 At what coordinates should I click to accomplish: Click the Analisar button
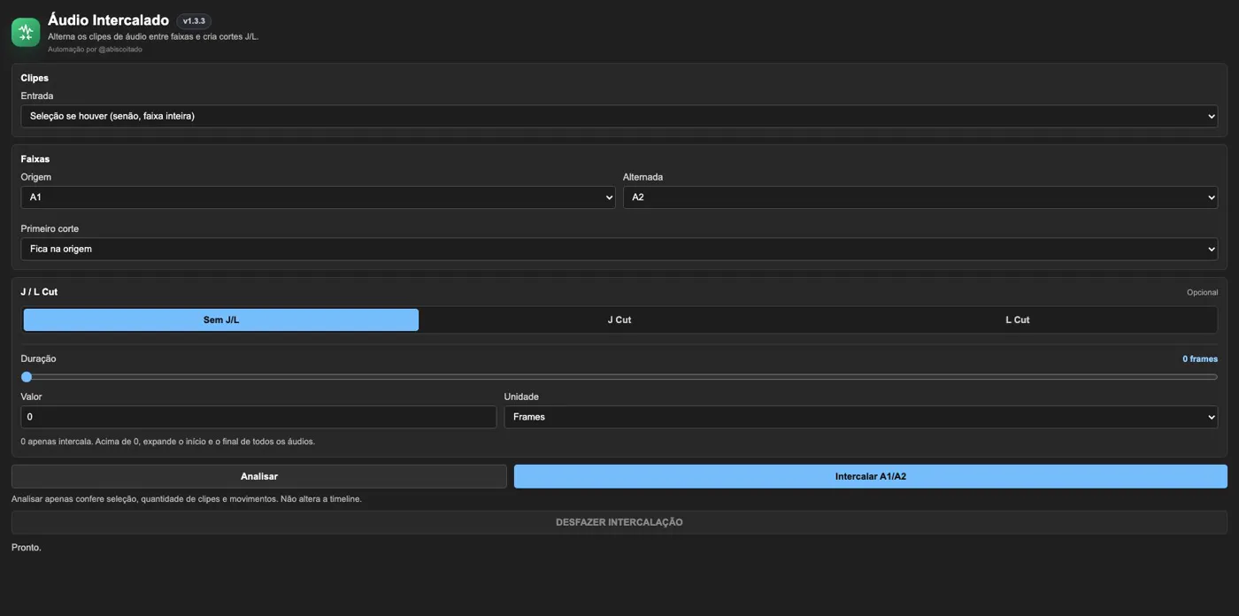click(259, 476)
